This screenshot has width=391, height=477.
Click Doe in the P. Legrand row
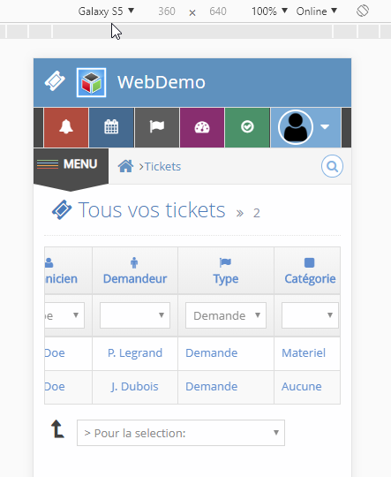[x=55, y=353]
